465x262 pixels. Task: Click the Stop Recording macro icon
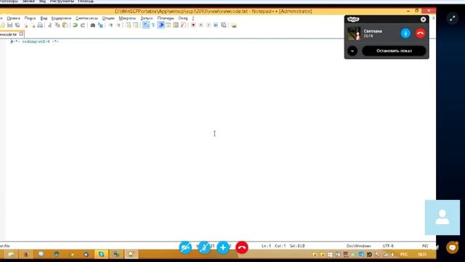coord(201,25)
